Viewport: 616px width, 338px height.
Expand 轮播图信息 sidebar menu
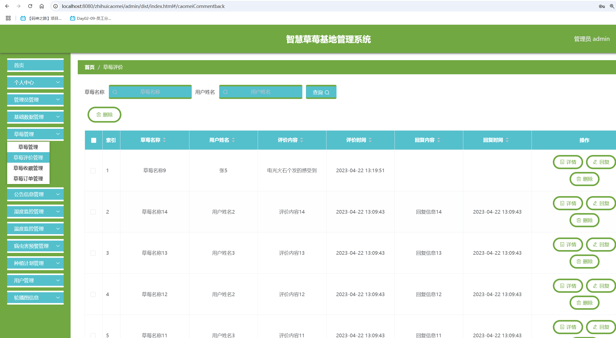(35, 298)
